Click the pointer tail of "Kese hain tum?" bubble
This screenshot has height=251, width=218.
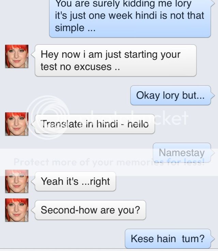(213, 238)
